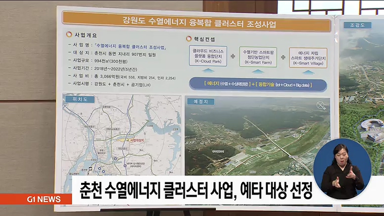Click the G1 NEWS logo
384x216 pixels.
click(43, 199)
